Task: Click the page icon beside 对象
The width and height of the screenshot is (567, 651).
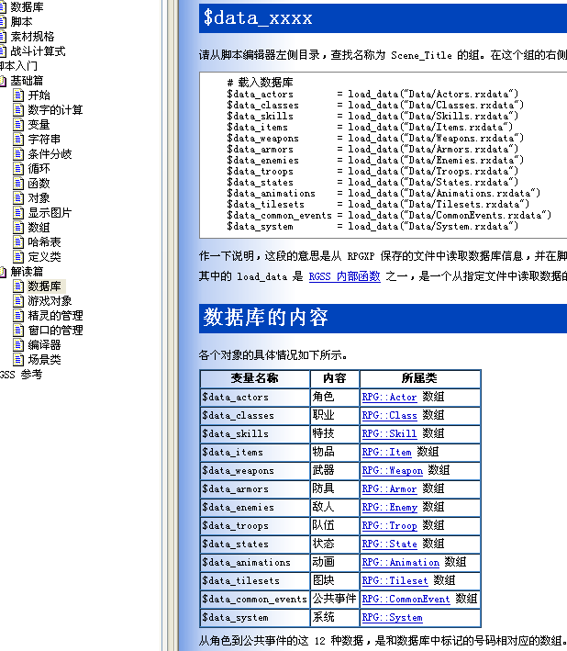Action: click(x=18, y=198)
